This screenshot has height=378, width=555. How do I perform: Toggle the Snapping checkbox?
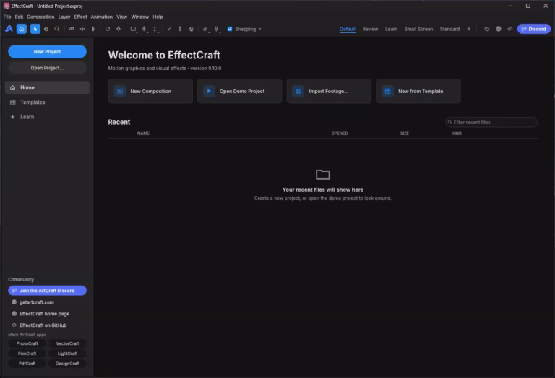[x=230, y=29]
